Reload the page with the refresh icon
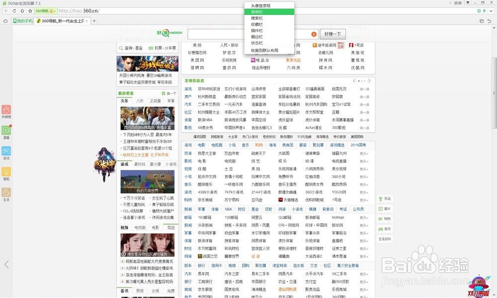Image resolution: width=497 pixels, height=298 pixels. [x=14, y=11]
